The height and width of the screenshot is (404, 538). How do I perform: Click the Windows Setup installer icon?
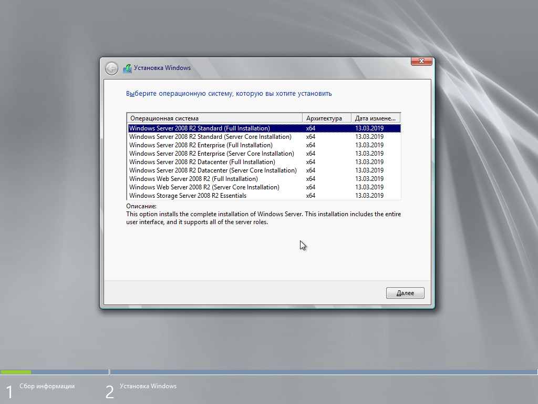127,68
